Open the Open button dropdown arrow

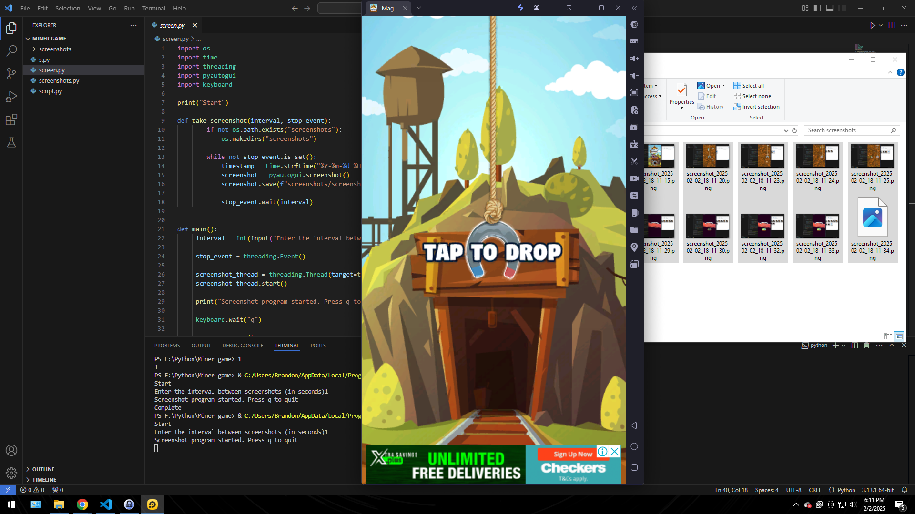[x=723, y=86]
